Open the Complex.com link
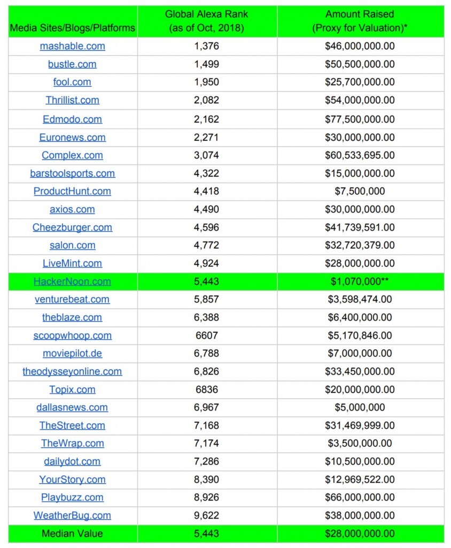 coord(72,155)
